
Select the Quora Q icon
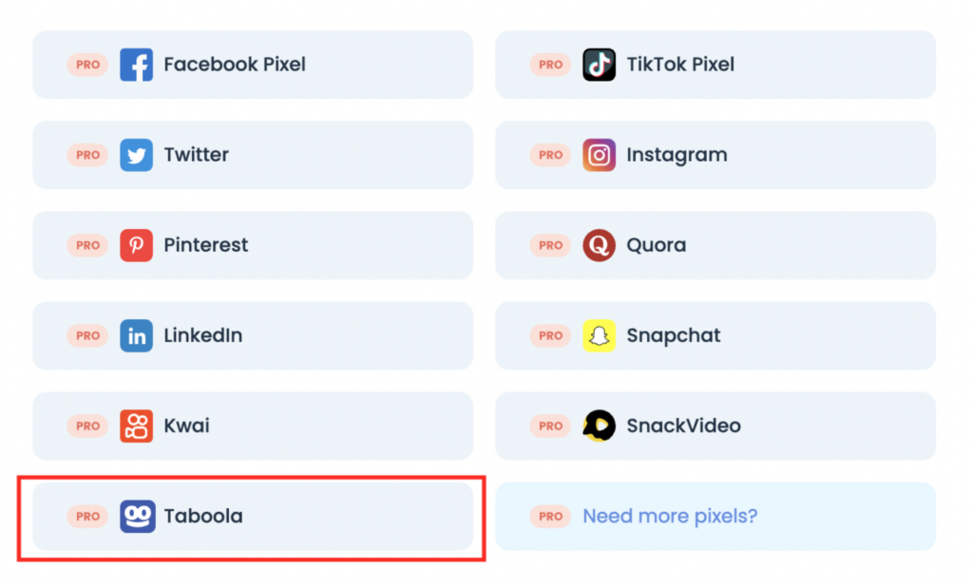coord(599,245)
